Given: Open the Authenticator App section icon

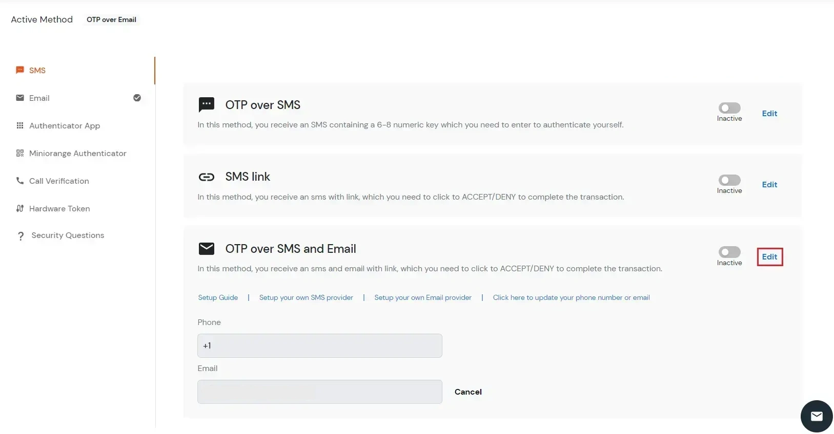Looking at the screenshot, I should coord(20,125).
